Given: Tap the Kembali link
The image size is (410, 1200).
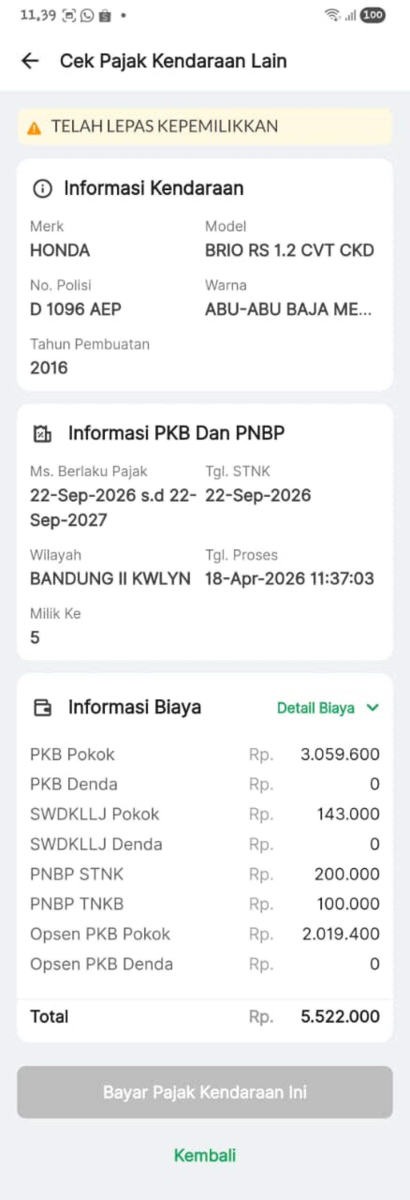Looking at the screenshot, I should [x=205, y=1155].
